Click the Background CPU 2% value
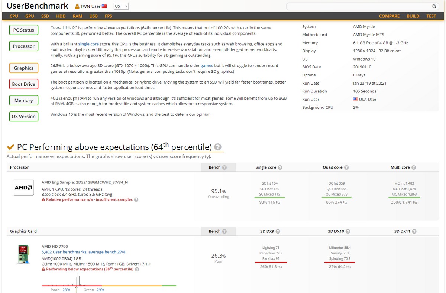Viewport: 446px width, 293px height. point(356,107)
